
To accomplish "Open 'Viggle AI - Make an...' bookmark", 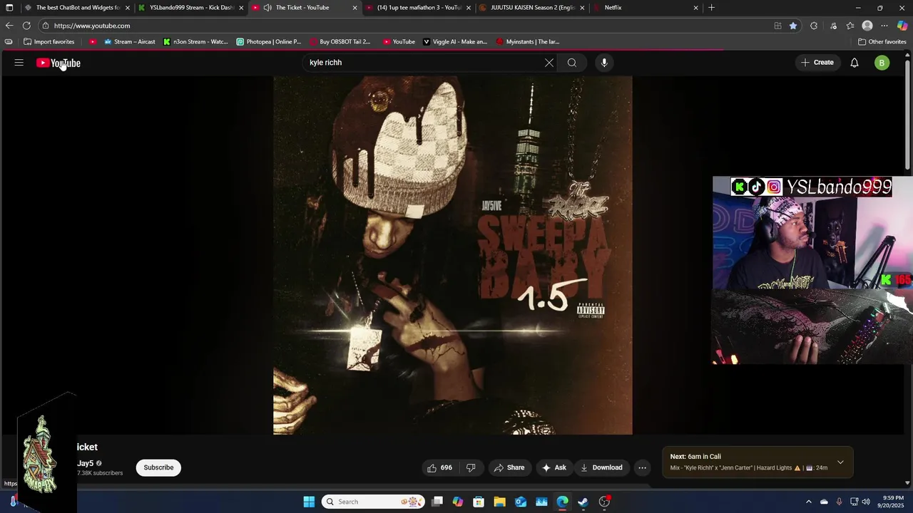I will point(455,42).
